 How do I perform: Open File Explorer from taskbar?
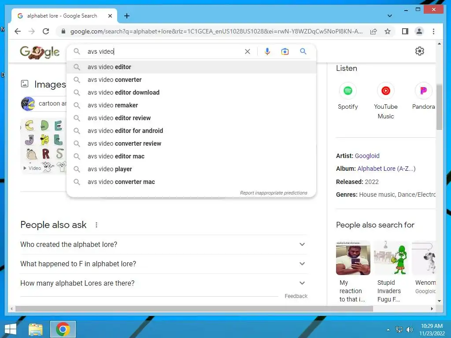coord(35,329)
